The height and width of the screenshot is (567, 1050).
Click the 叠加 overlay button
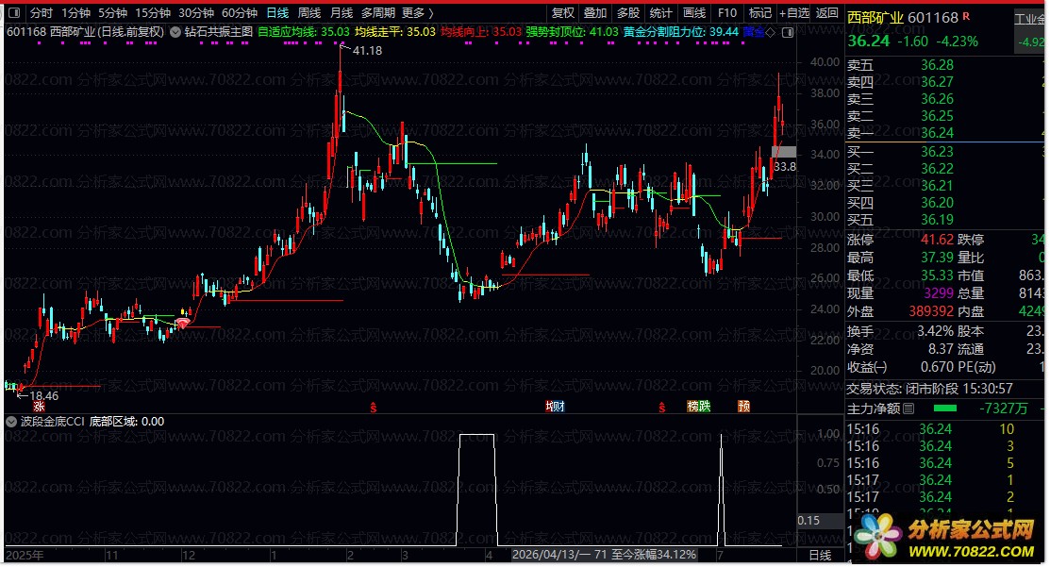click(x=595, y=12)
